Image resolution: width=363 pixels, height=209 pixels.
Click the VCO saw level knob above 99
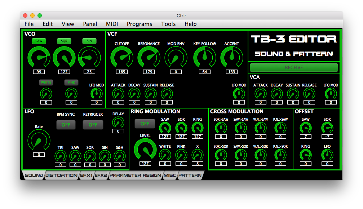click(39, 58)
